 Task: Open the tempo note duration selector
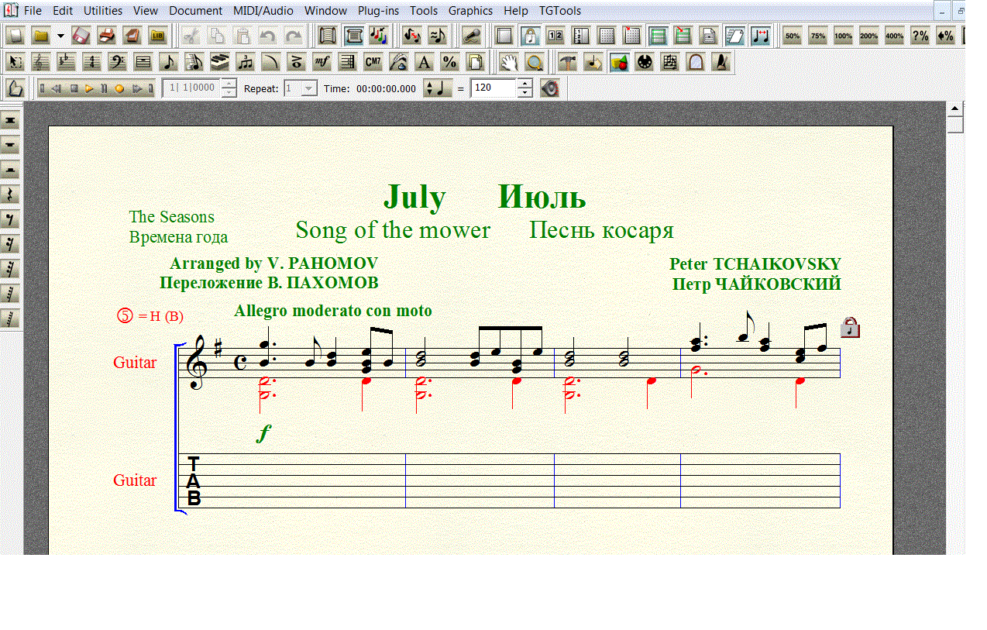438,88
